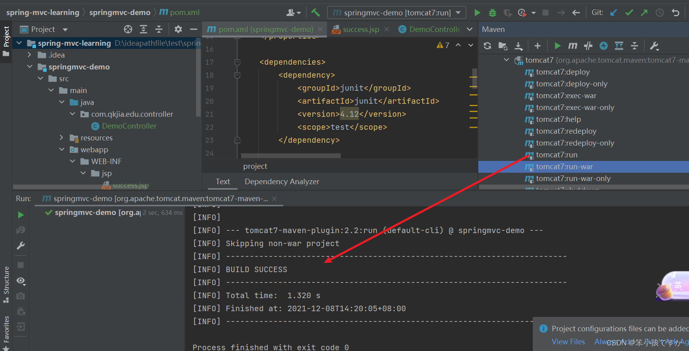Go to next highlighted error arrow in editor
689x351 pixels.
pyautogui.click(x=470, y=45)
